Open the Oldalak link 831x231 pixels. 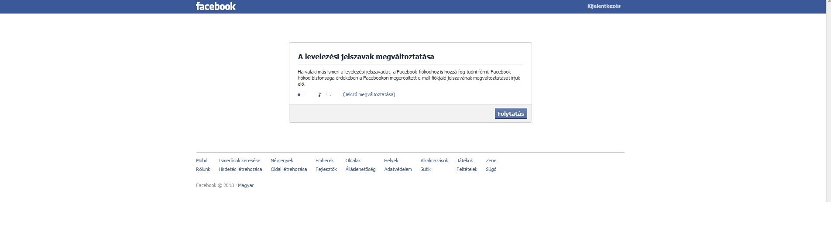(x=353, y=161)
